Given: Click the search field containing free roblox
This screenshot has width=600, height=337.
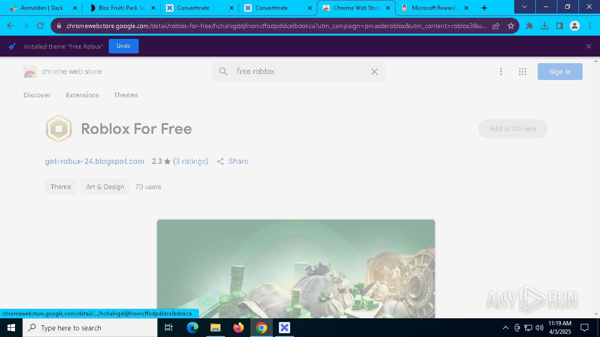Looking at the screenshot, I should (x=299, y=72).
